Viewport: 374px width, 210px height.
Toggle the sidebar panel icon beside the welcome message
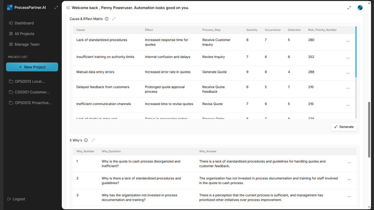click(68, 8)
